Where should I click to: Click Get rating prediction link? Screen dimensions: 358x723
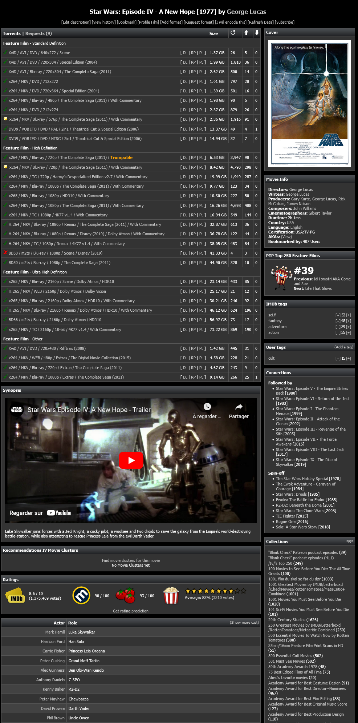click(130, 611)
